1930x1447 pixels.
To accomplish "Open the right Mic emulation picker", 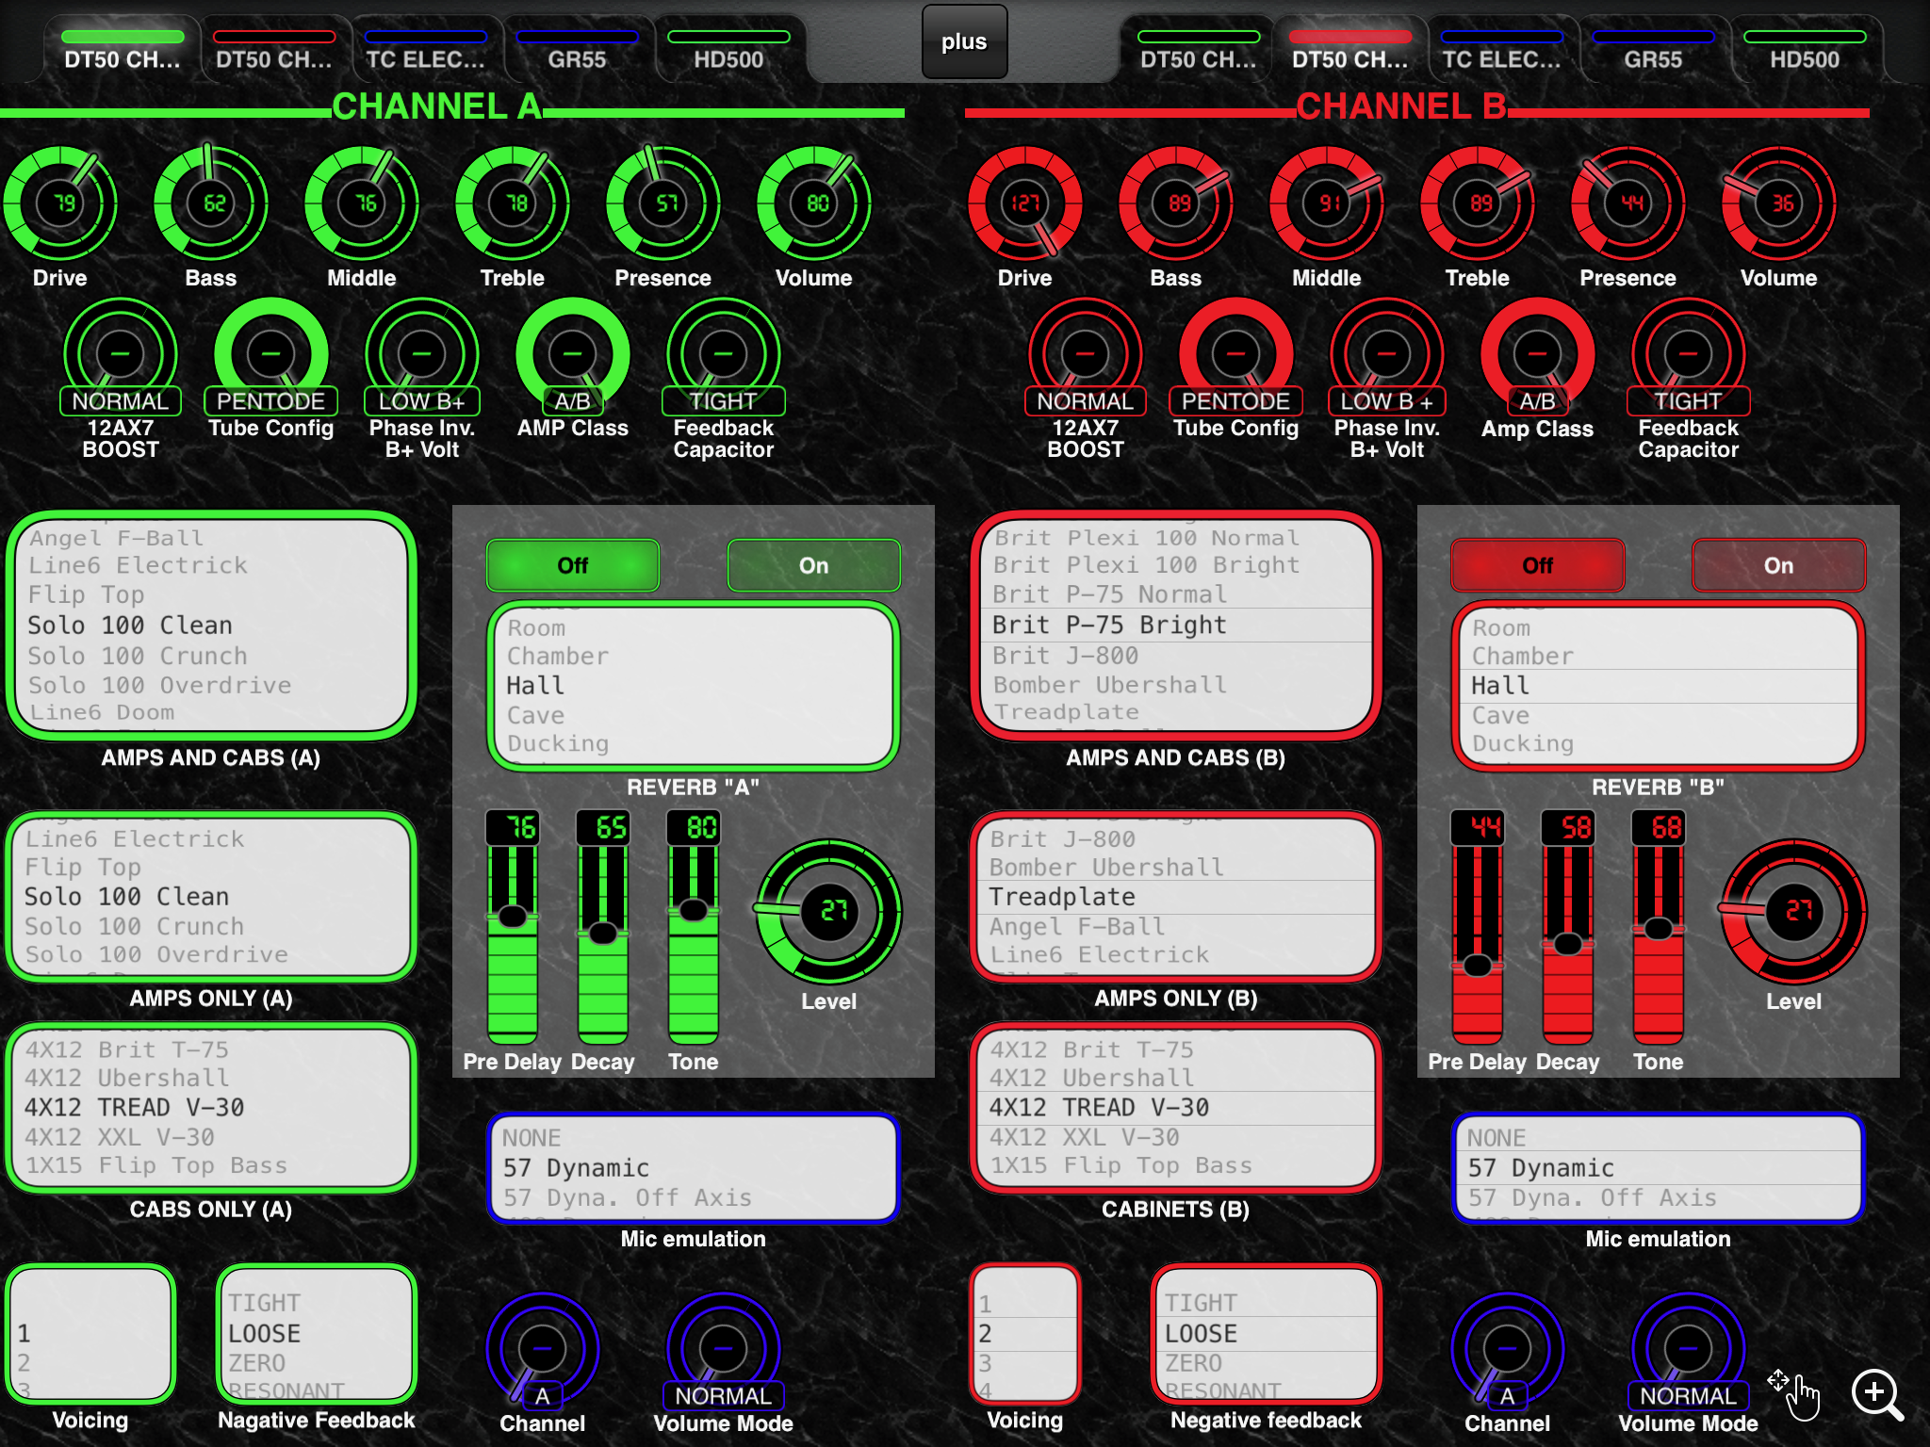I will [1659, 1168].
